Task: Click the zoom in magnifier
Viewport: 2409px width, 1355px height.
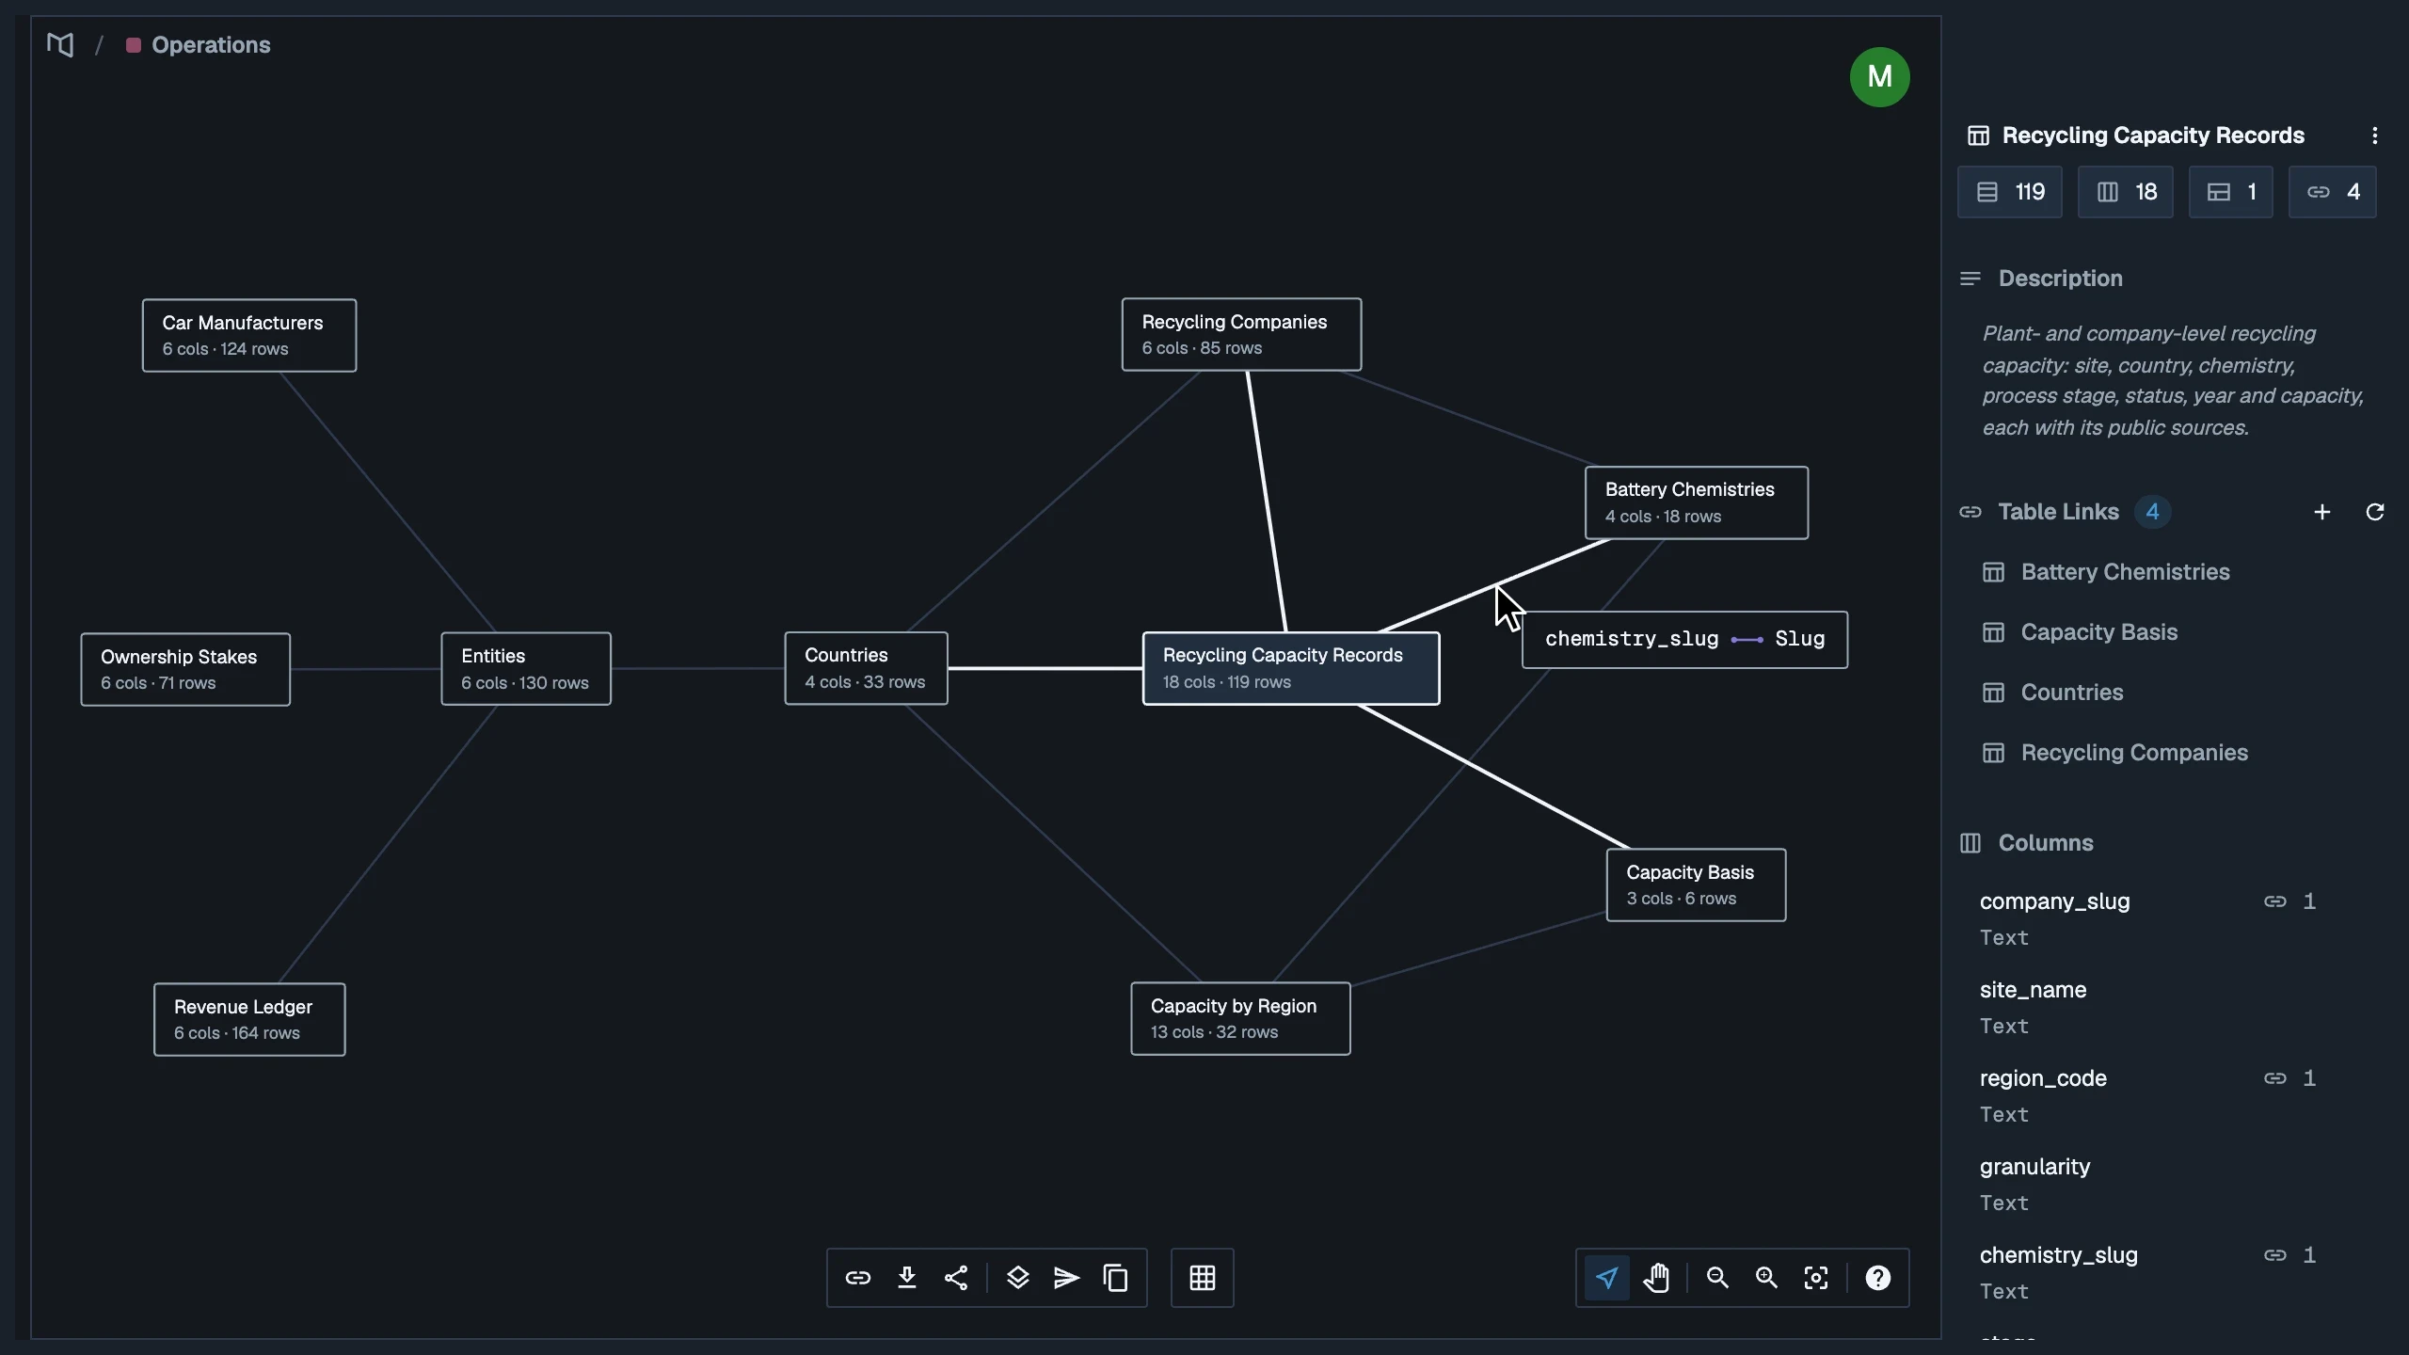Action: click(1766, 1278)
